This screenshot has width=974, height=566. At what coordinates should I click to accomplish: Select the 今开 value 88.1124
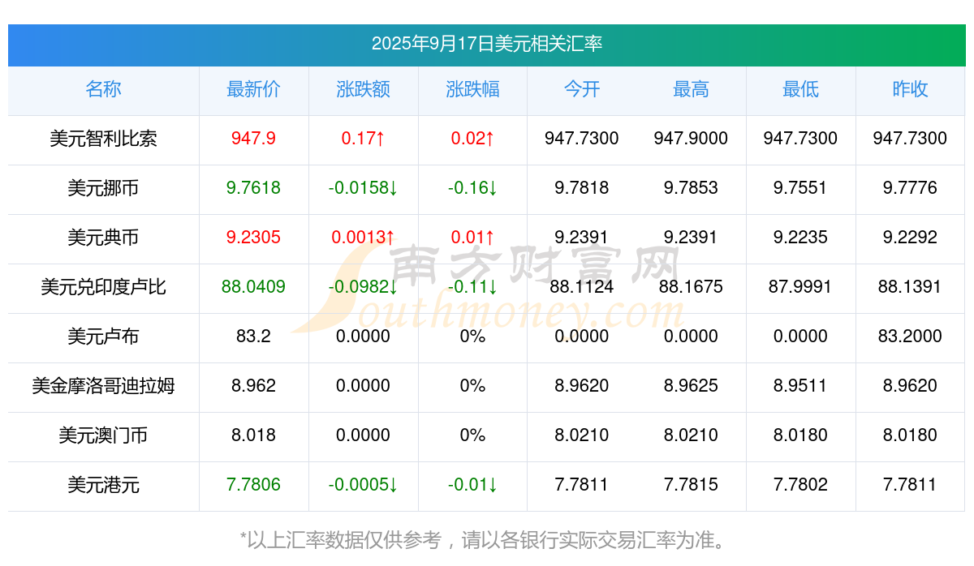(582, 287)
